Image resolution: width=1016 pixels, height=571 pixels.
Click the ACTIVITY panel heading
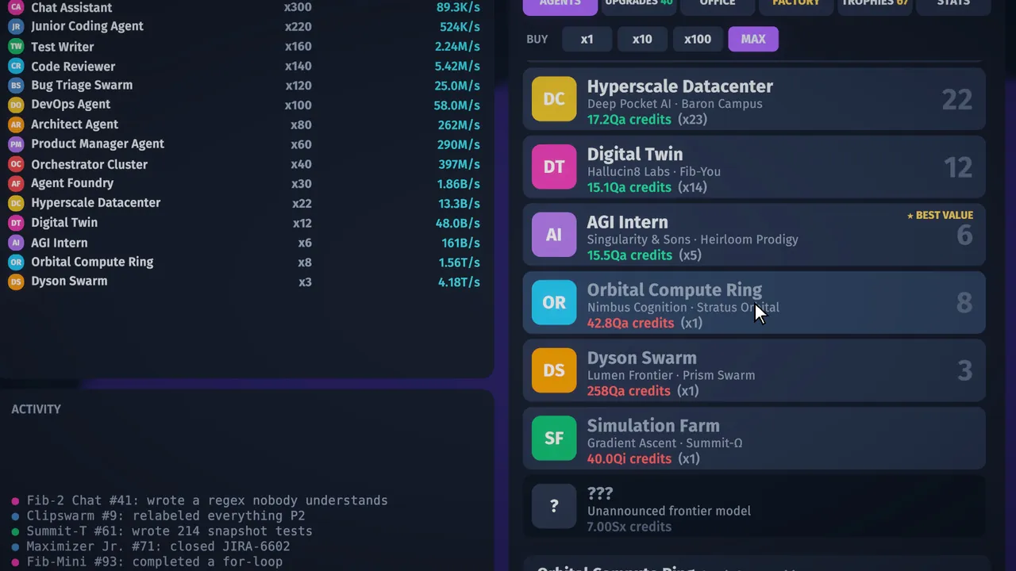pyautogui.click(x=36, y=409)
